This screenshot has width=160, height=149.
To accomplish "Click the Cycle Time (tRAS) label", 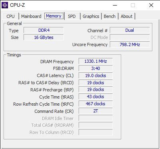I will pyautogui.click(x=56, y=97).
